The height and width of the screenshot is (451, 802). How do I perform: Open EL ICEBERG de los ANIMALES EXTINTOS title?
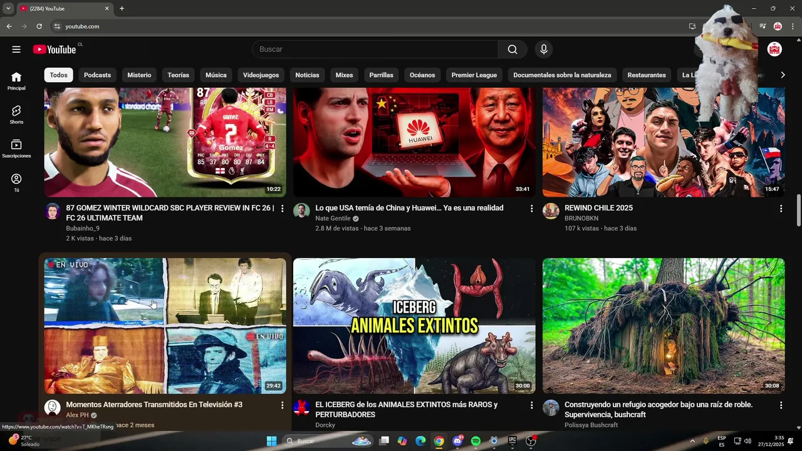(406, 410)
